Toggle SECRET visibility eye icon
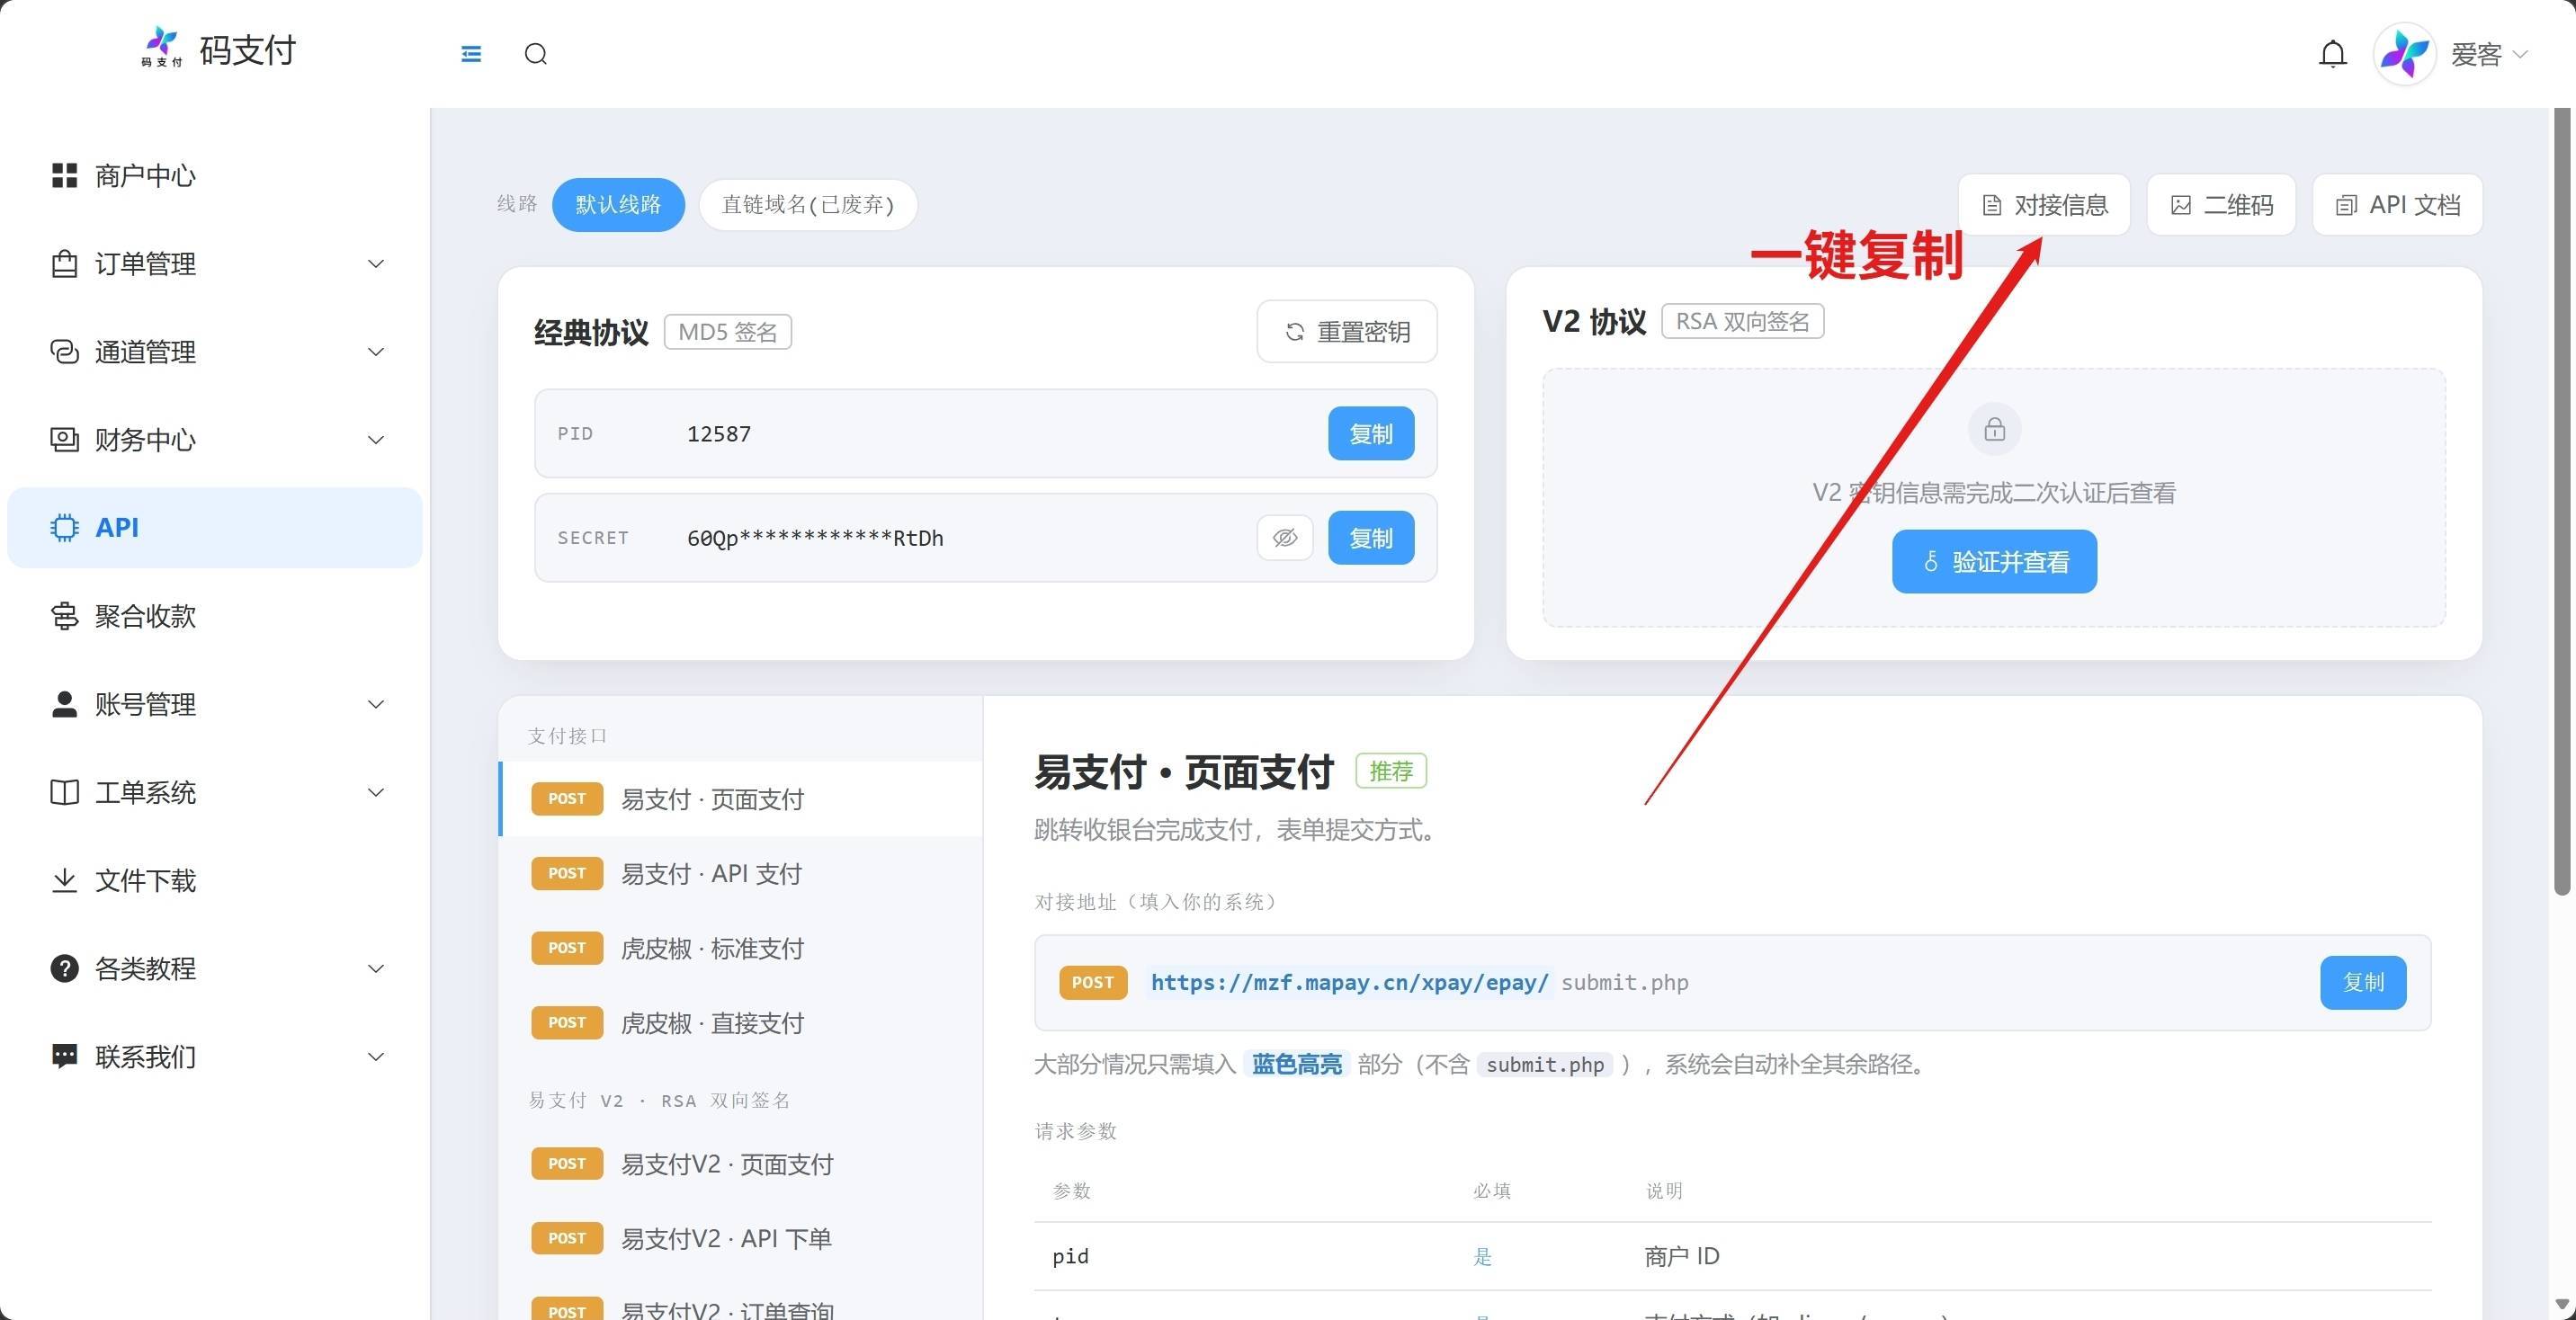 pyautogui.click(x=1285, y=538)
